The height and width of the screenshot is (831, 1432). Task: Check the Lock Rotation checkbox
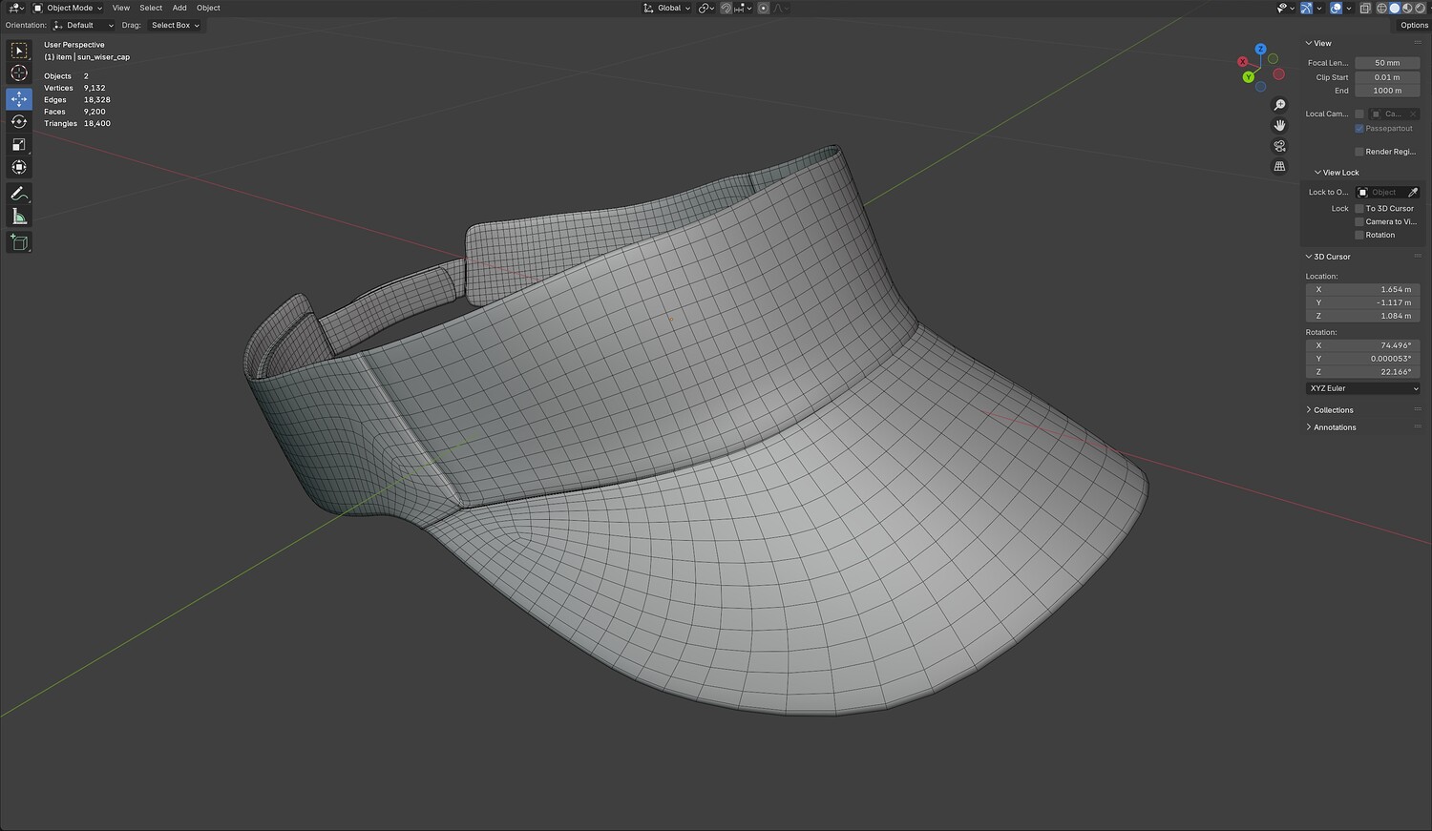pyautogui.click(x=1359, y=235)
